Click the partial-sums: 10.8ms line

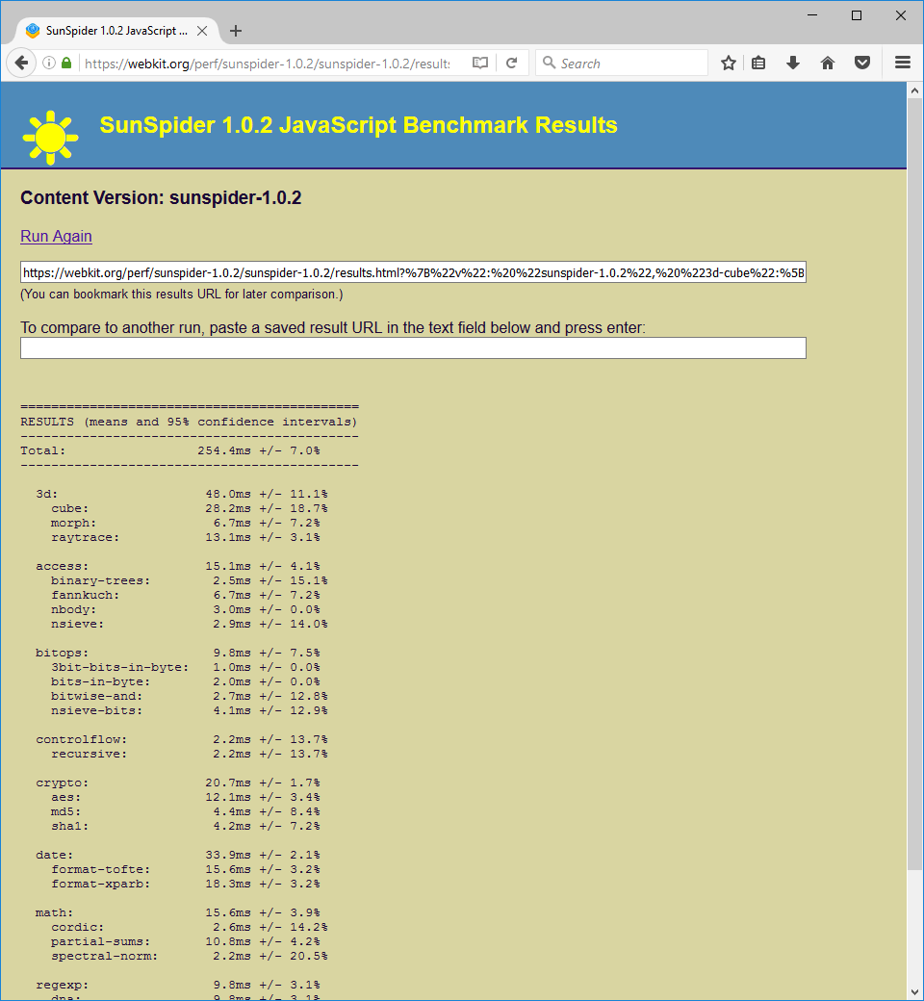click(x=186, y=941)
